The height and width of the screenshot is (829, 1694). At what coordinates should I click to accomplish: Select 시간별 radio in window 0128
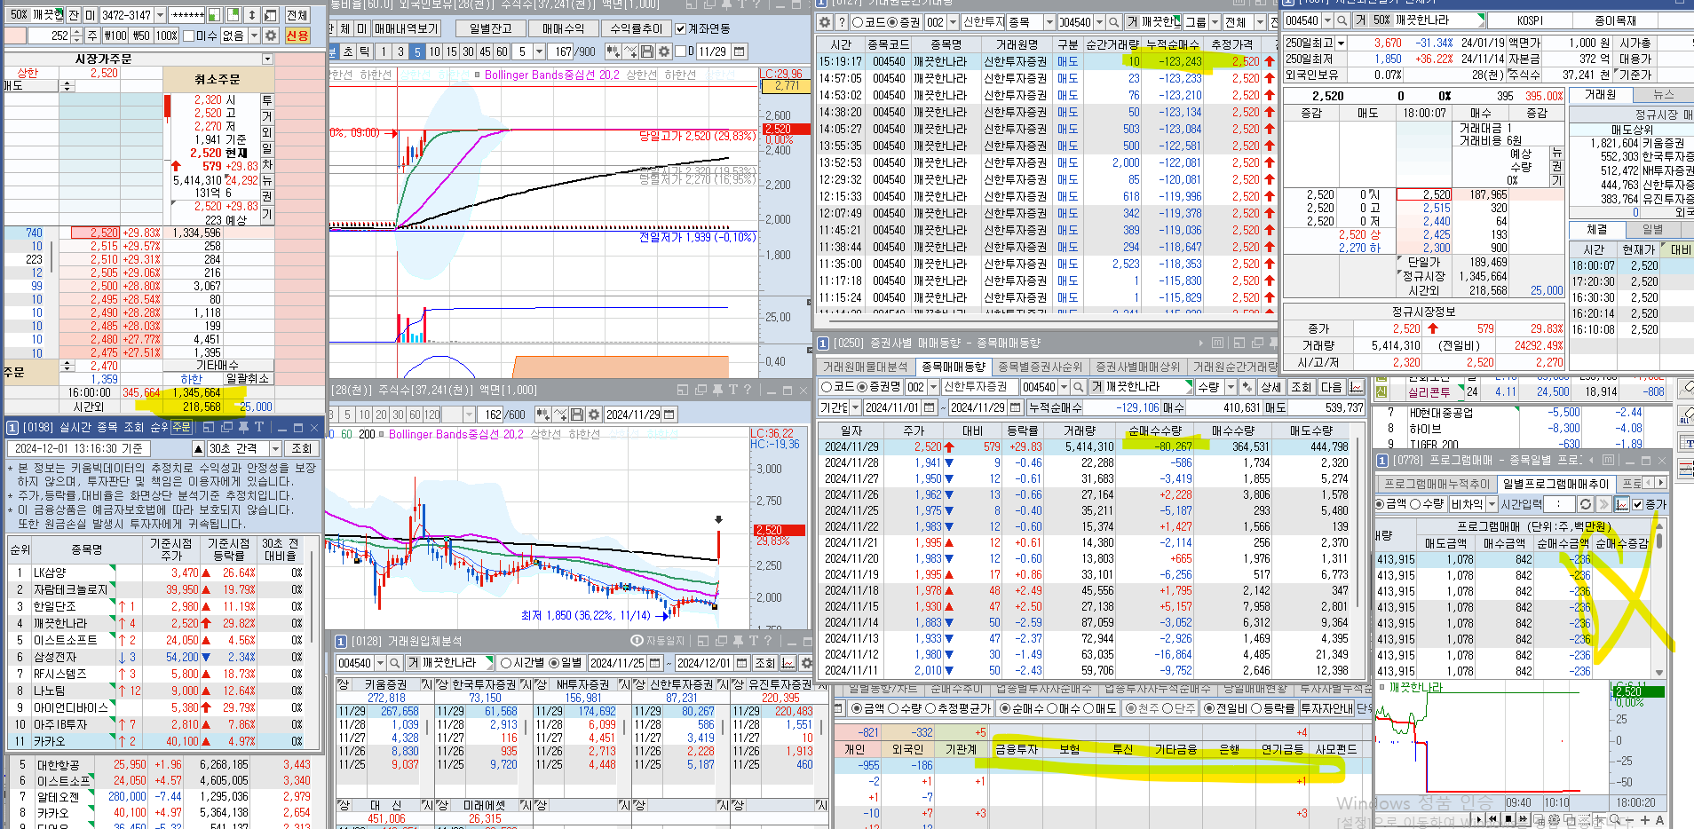pos(506,663)
